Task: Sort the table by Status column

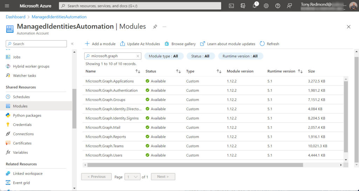Action: pyautogui.click(x=178, y=71)
